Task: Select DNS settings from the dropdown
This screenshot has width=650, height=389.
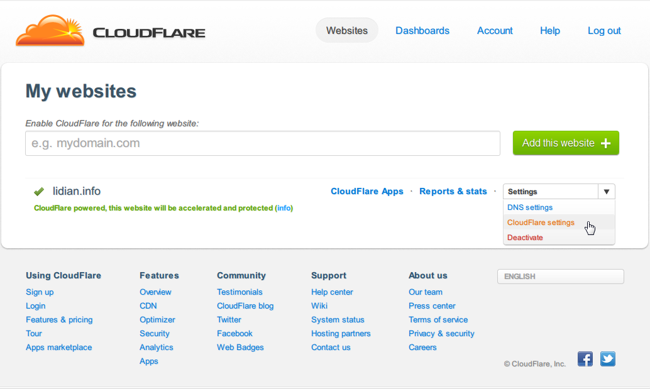Action: [530, 207]
